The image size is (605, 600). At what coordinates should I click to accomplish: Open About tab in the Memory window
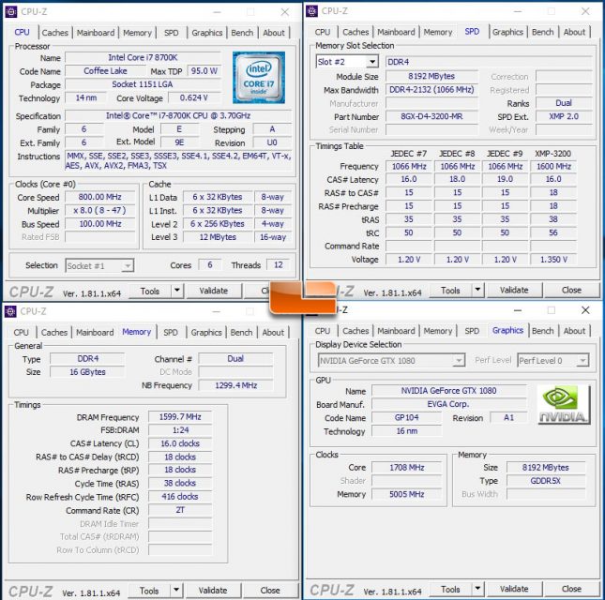(273, 333)
